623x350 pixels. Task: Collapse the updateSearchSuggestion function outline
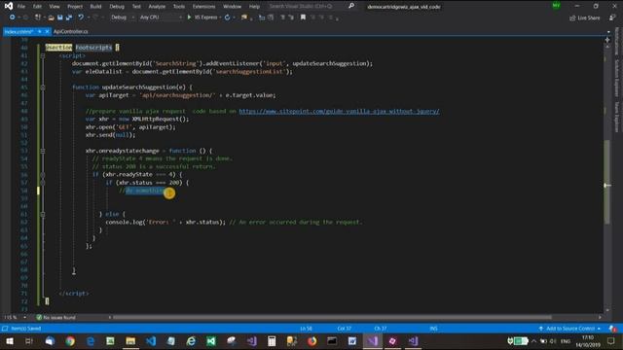43,87
